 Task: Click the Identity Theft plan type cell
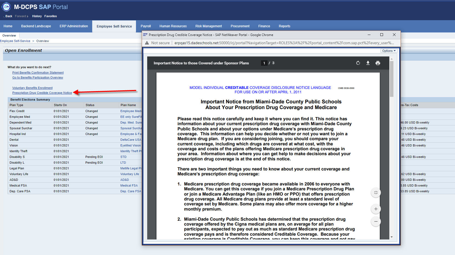18,151
